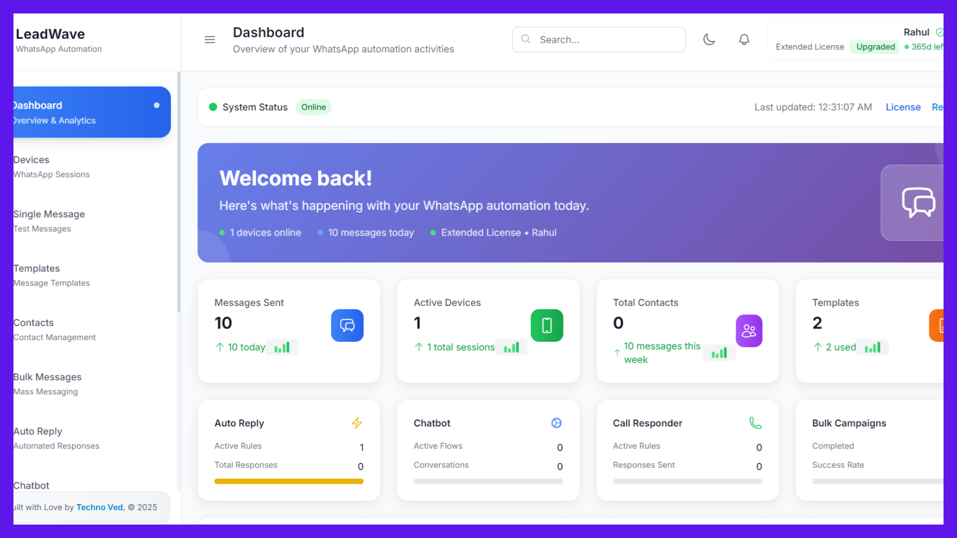This screenshot has width=957, height=538.
Task: Open the Techno Ved footer link
Action: (x=99, y=507)
